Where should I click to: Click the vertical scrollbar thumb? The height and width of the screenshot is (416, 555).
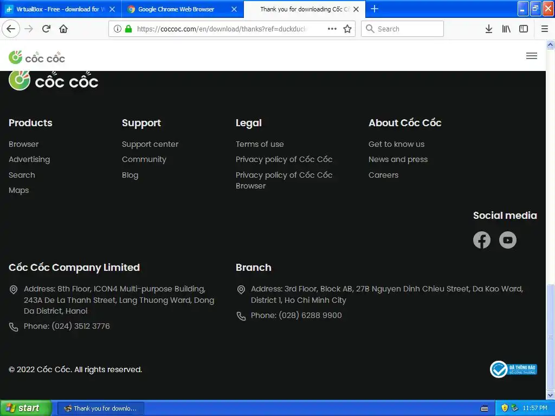(x=551, y=337)
